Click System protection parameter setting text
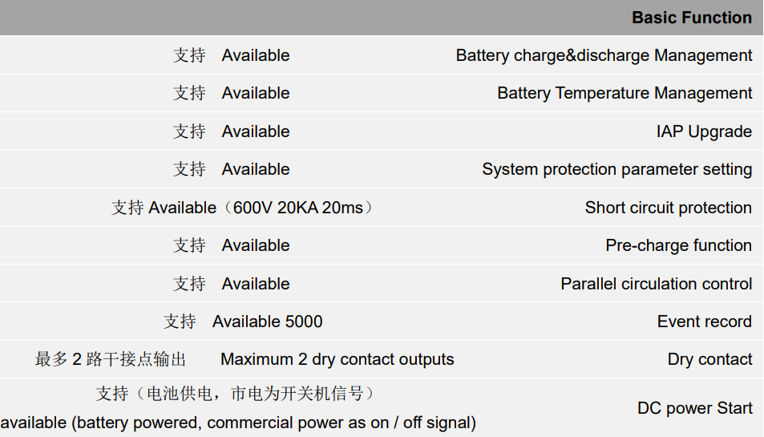This screenshot has width=764, height=437. (616, 169)
